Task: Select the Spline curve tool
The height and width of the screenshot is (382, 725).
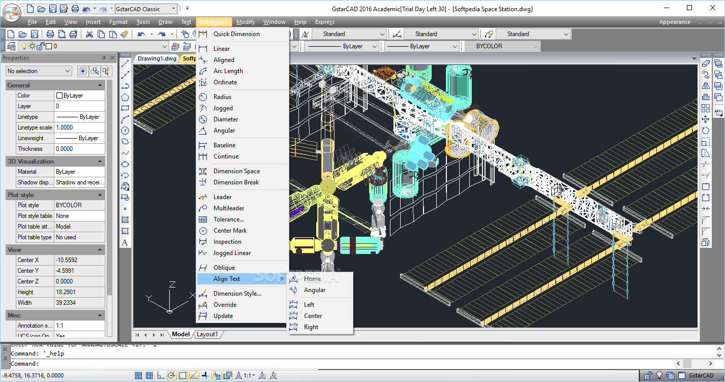Action: pos(125,153)
